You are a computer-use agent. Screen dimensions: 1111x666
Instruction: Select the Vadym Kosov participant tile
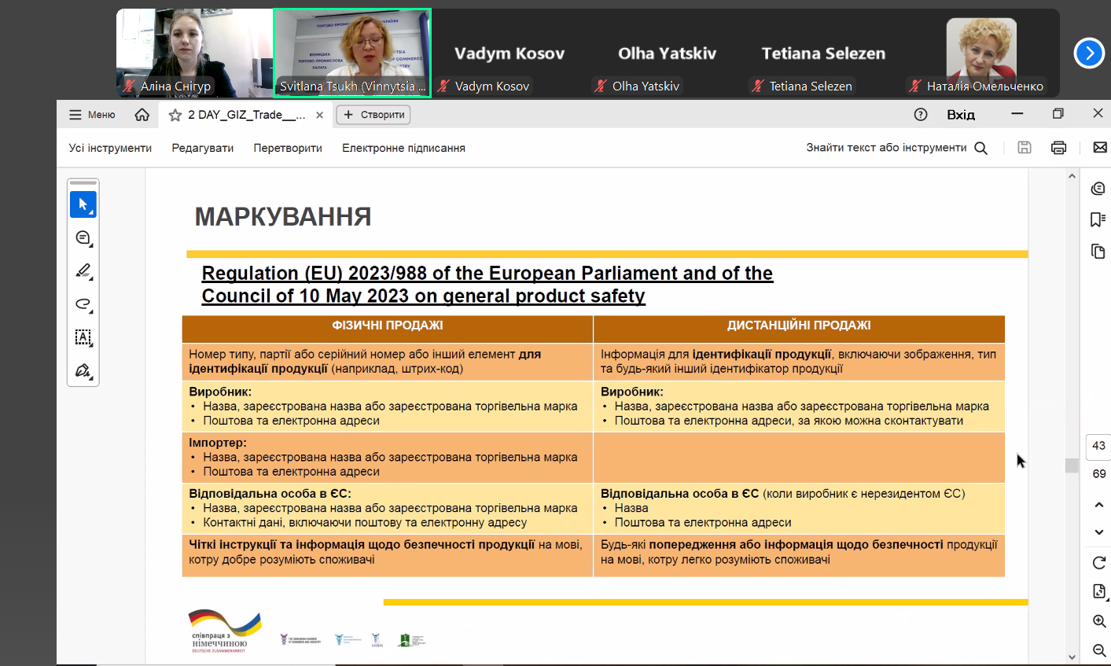point(510,53)
